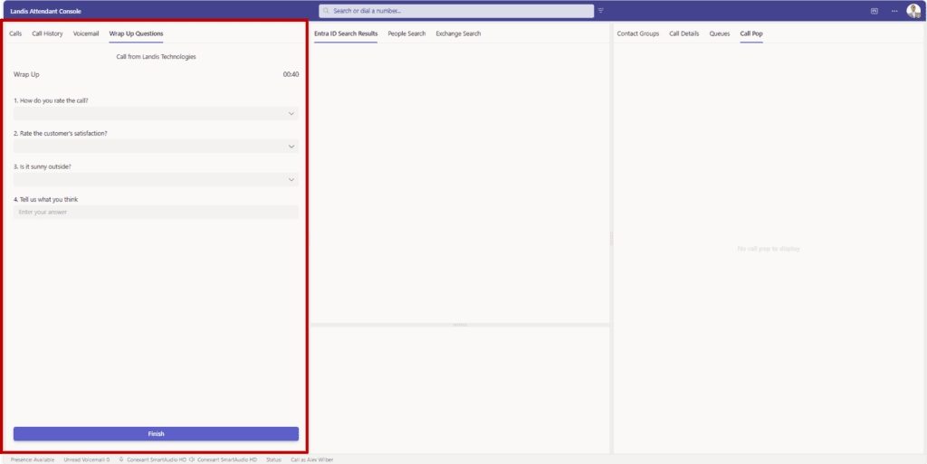
Task: Click the user profile avatar
Action: (913, 11)
